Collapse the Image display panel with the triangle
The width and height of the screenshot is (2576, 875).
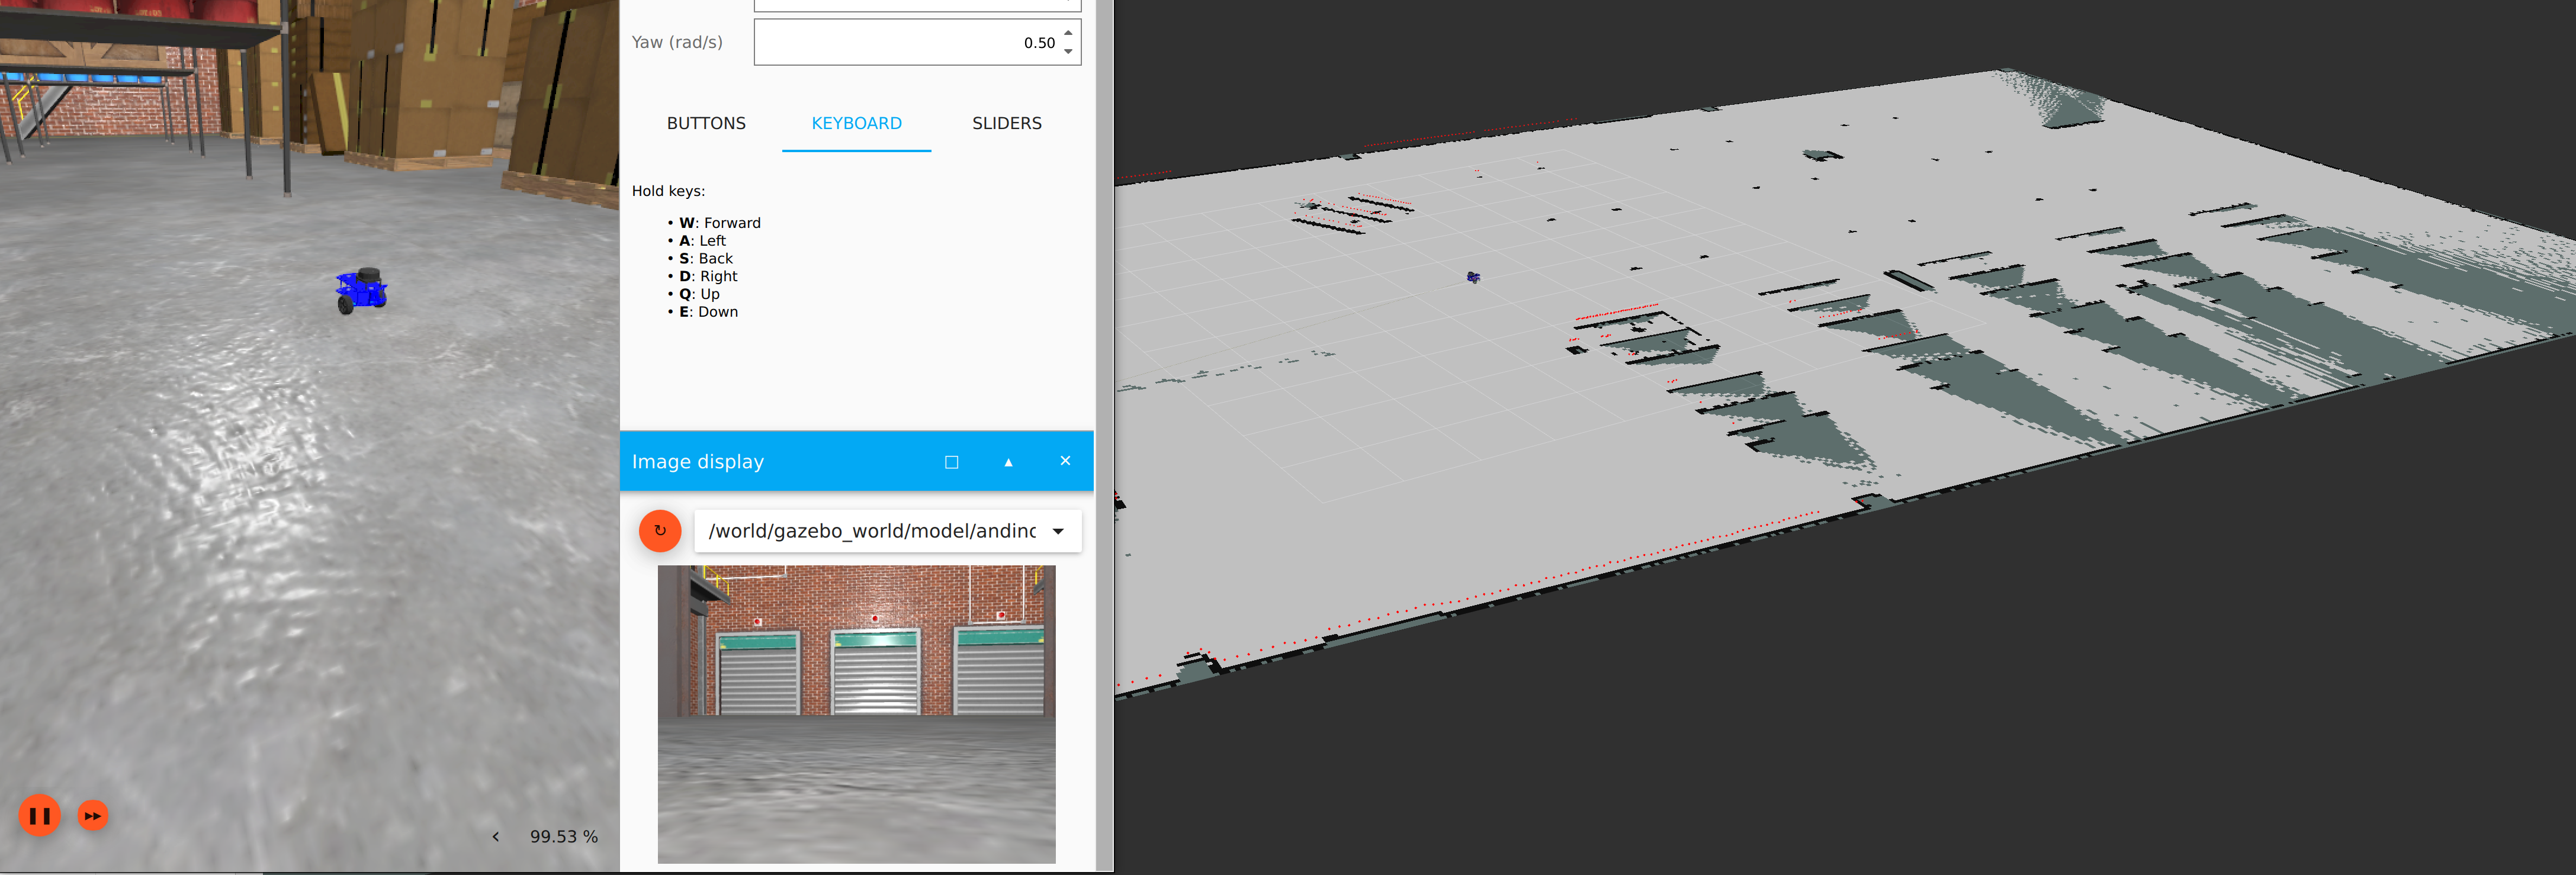[x=1008, y=462]
